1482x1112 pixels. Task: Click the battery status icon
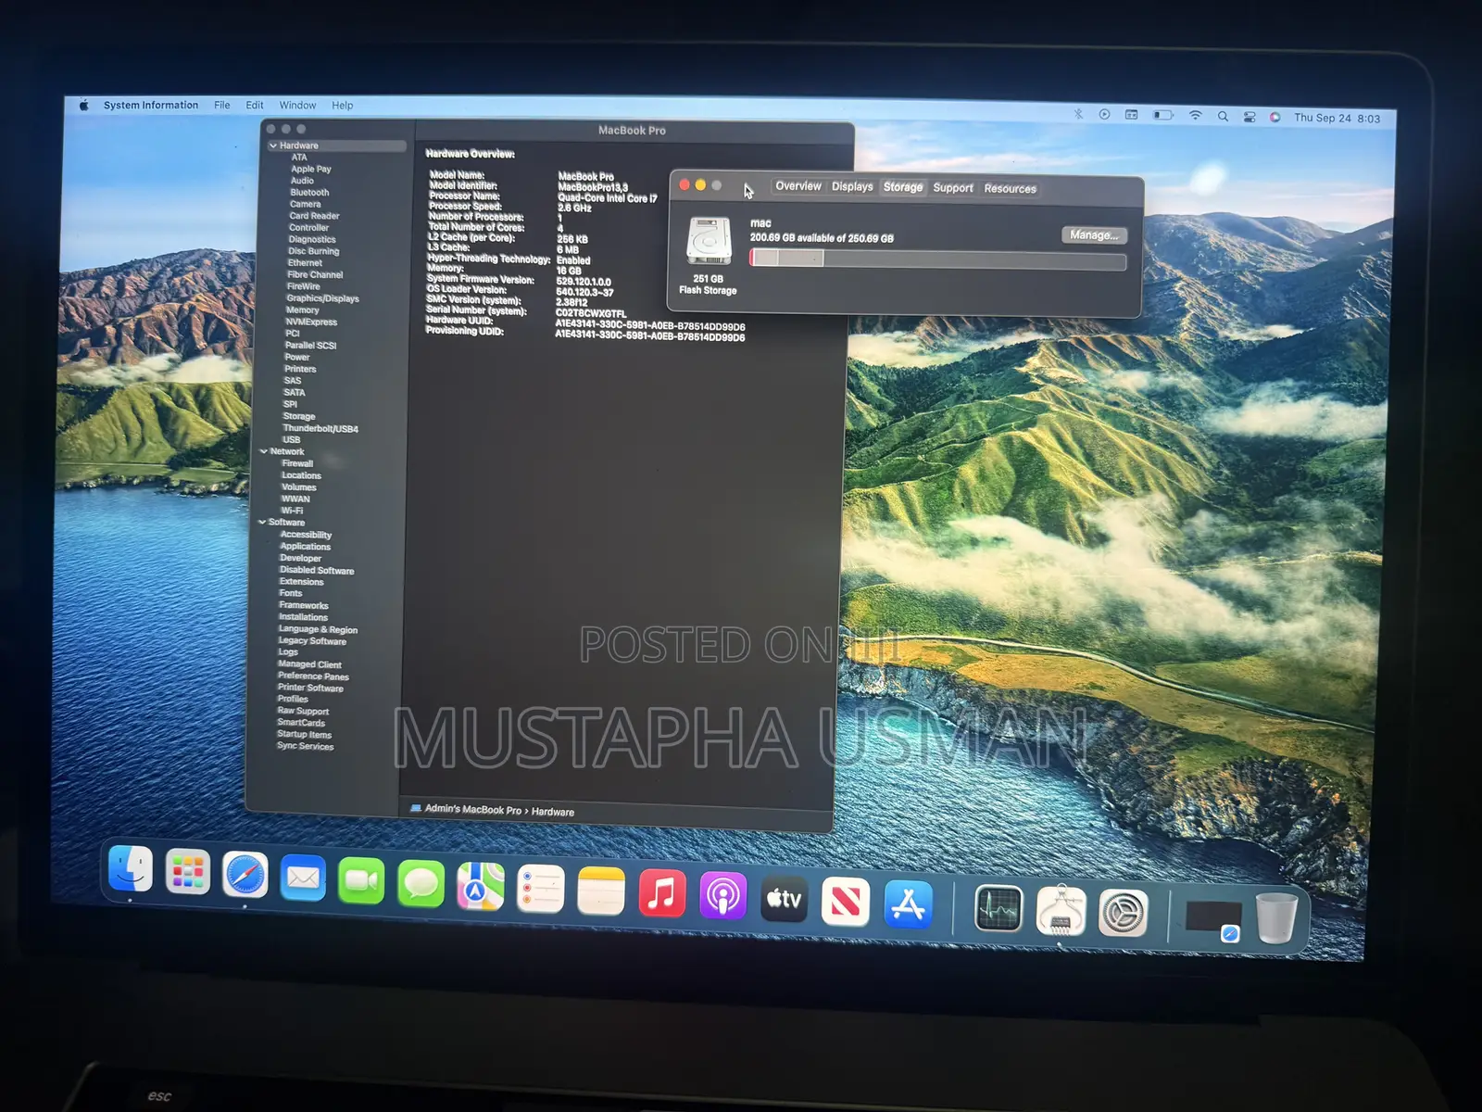click(x=1163, y=116)
